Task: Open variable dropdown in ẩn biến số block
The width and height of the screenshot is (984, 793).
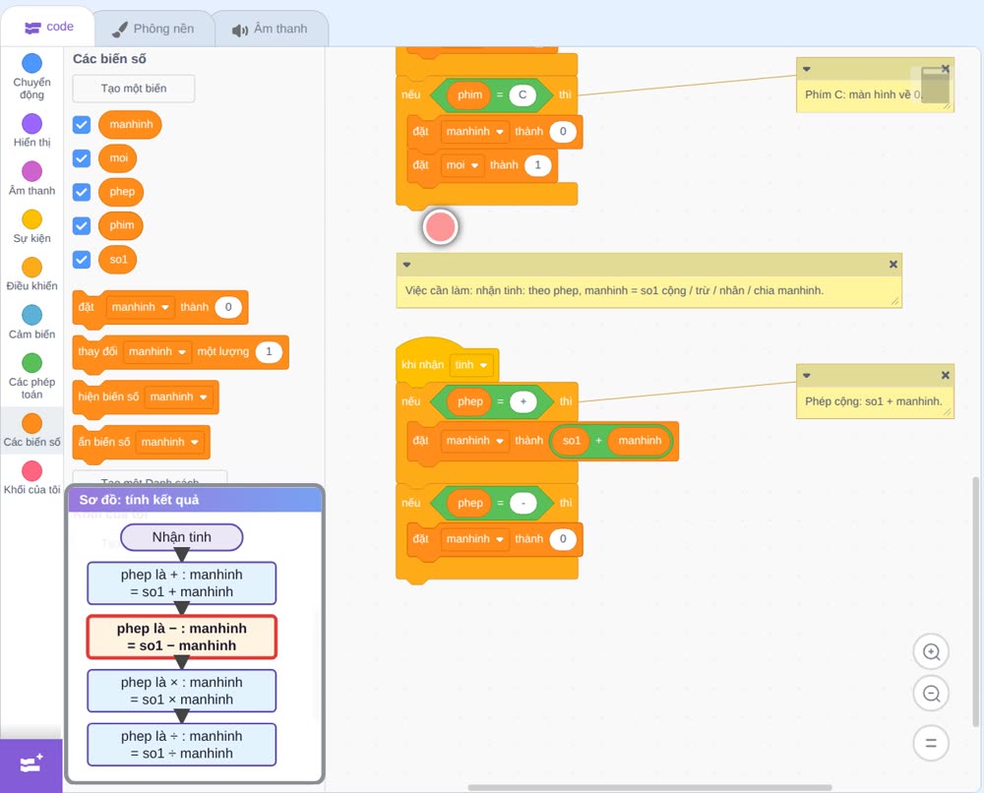Action: 170,443
